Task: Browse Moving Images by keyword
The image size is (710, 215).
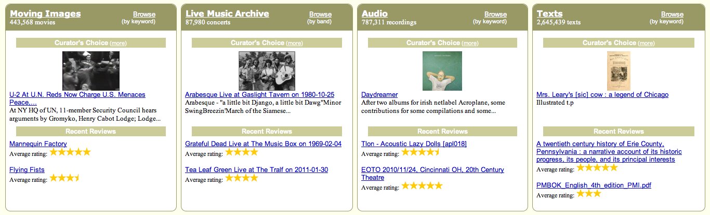Action: 144,15
